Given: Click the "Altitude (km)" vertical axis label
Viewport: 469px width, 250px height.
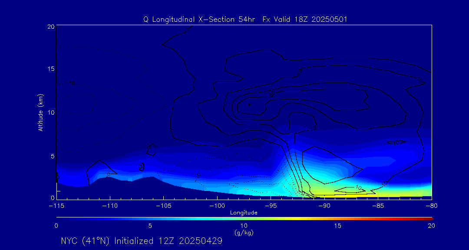Looking at the screenshot, I should (40, 112).
